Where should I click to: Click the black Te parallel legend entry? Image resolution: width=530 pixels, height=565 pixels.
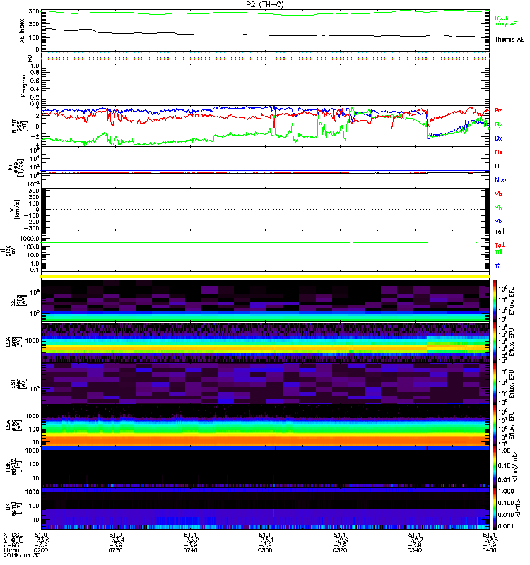pos(499,232)
